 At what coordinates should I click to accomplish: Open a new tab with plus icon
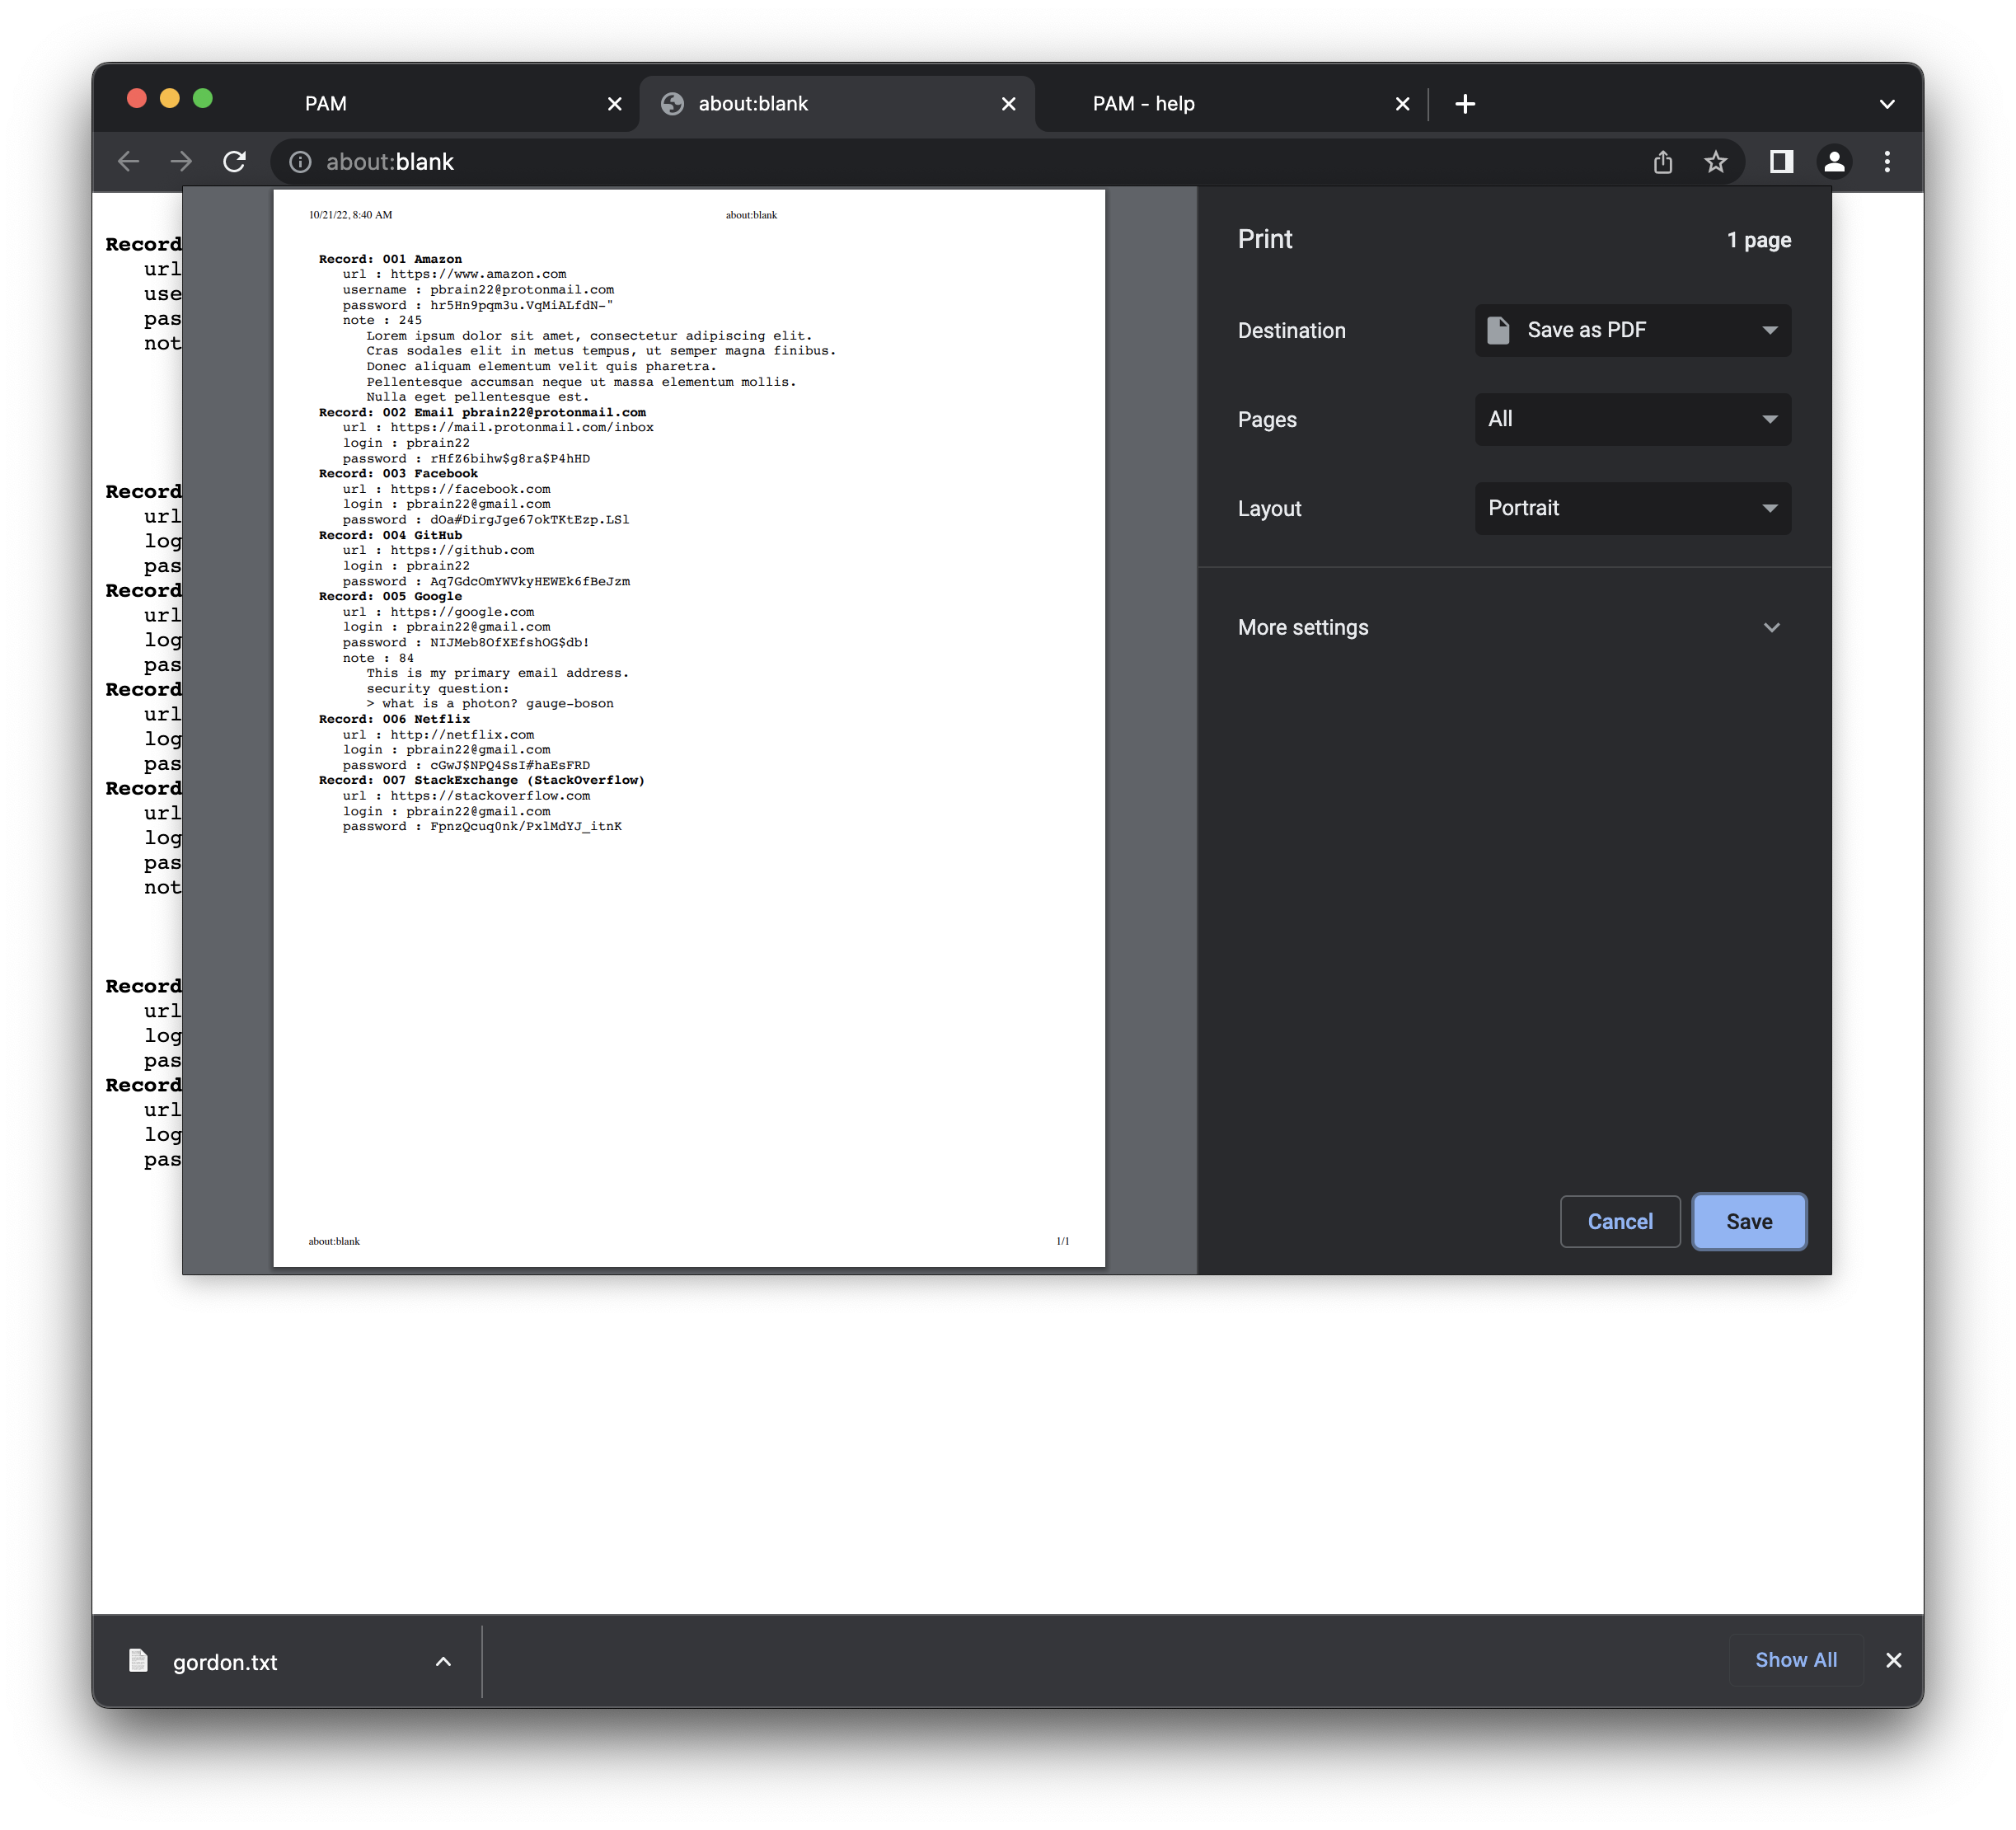pyautogui.click(x=1465, y=104)
